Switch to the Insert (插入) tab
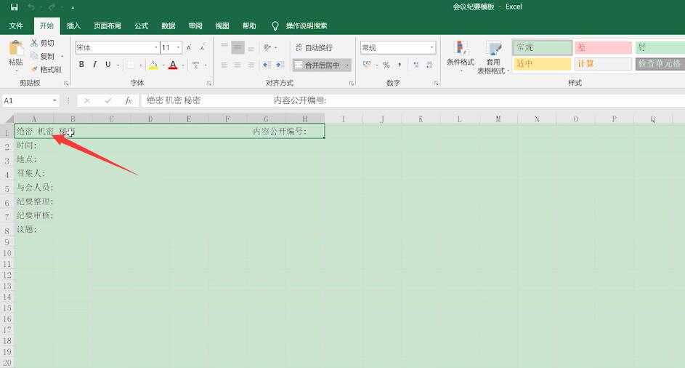Screen dimensions: 685x368 73,25
